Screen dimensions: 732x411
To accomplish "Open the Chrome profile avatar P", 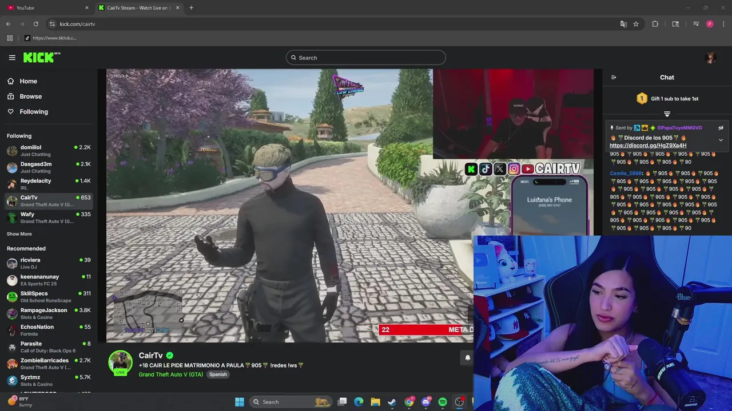I will tap(710, 24).
